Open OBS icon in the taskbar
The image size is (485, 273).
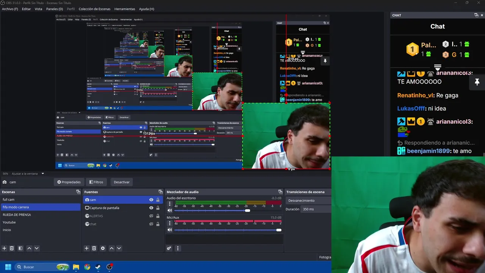110,267
